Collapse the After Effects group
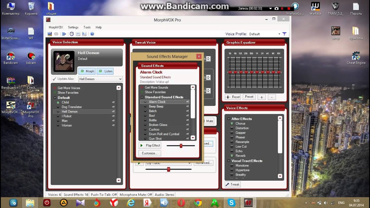370x208 pixels. click(229, 119)
